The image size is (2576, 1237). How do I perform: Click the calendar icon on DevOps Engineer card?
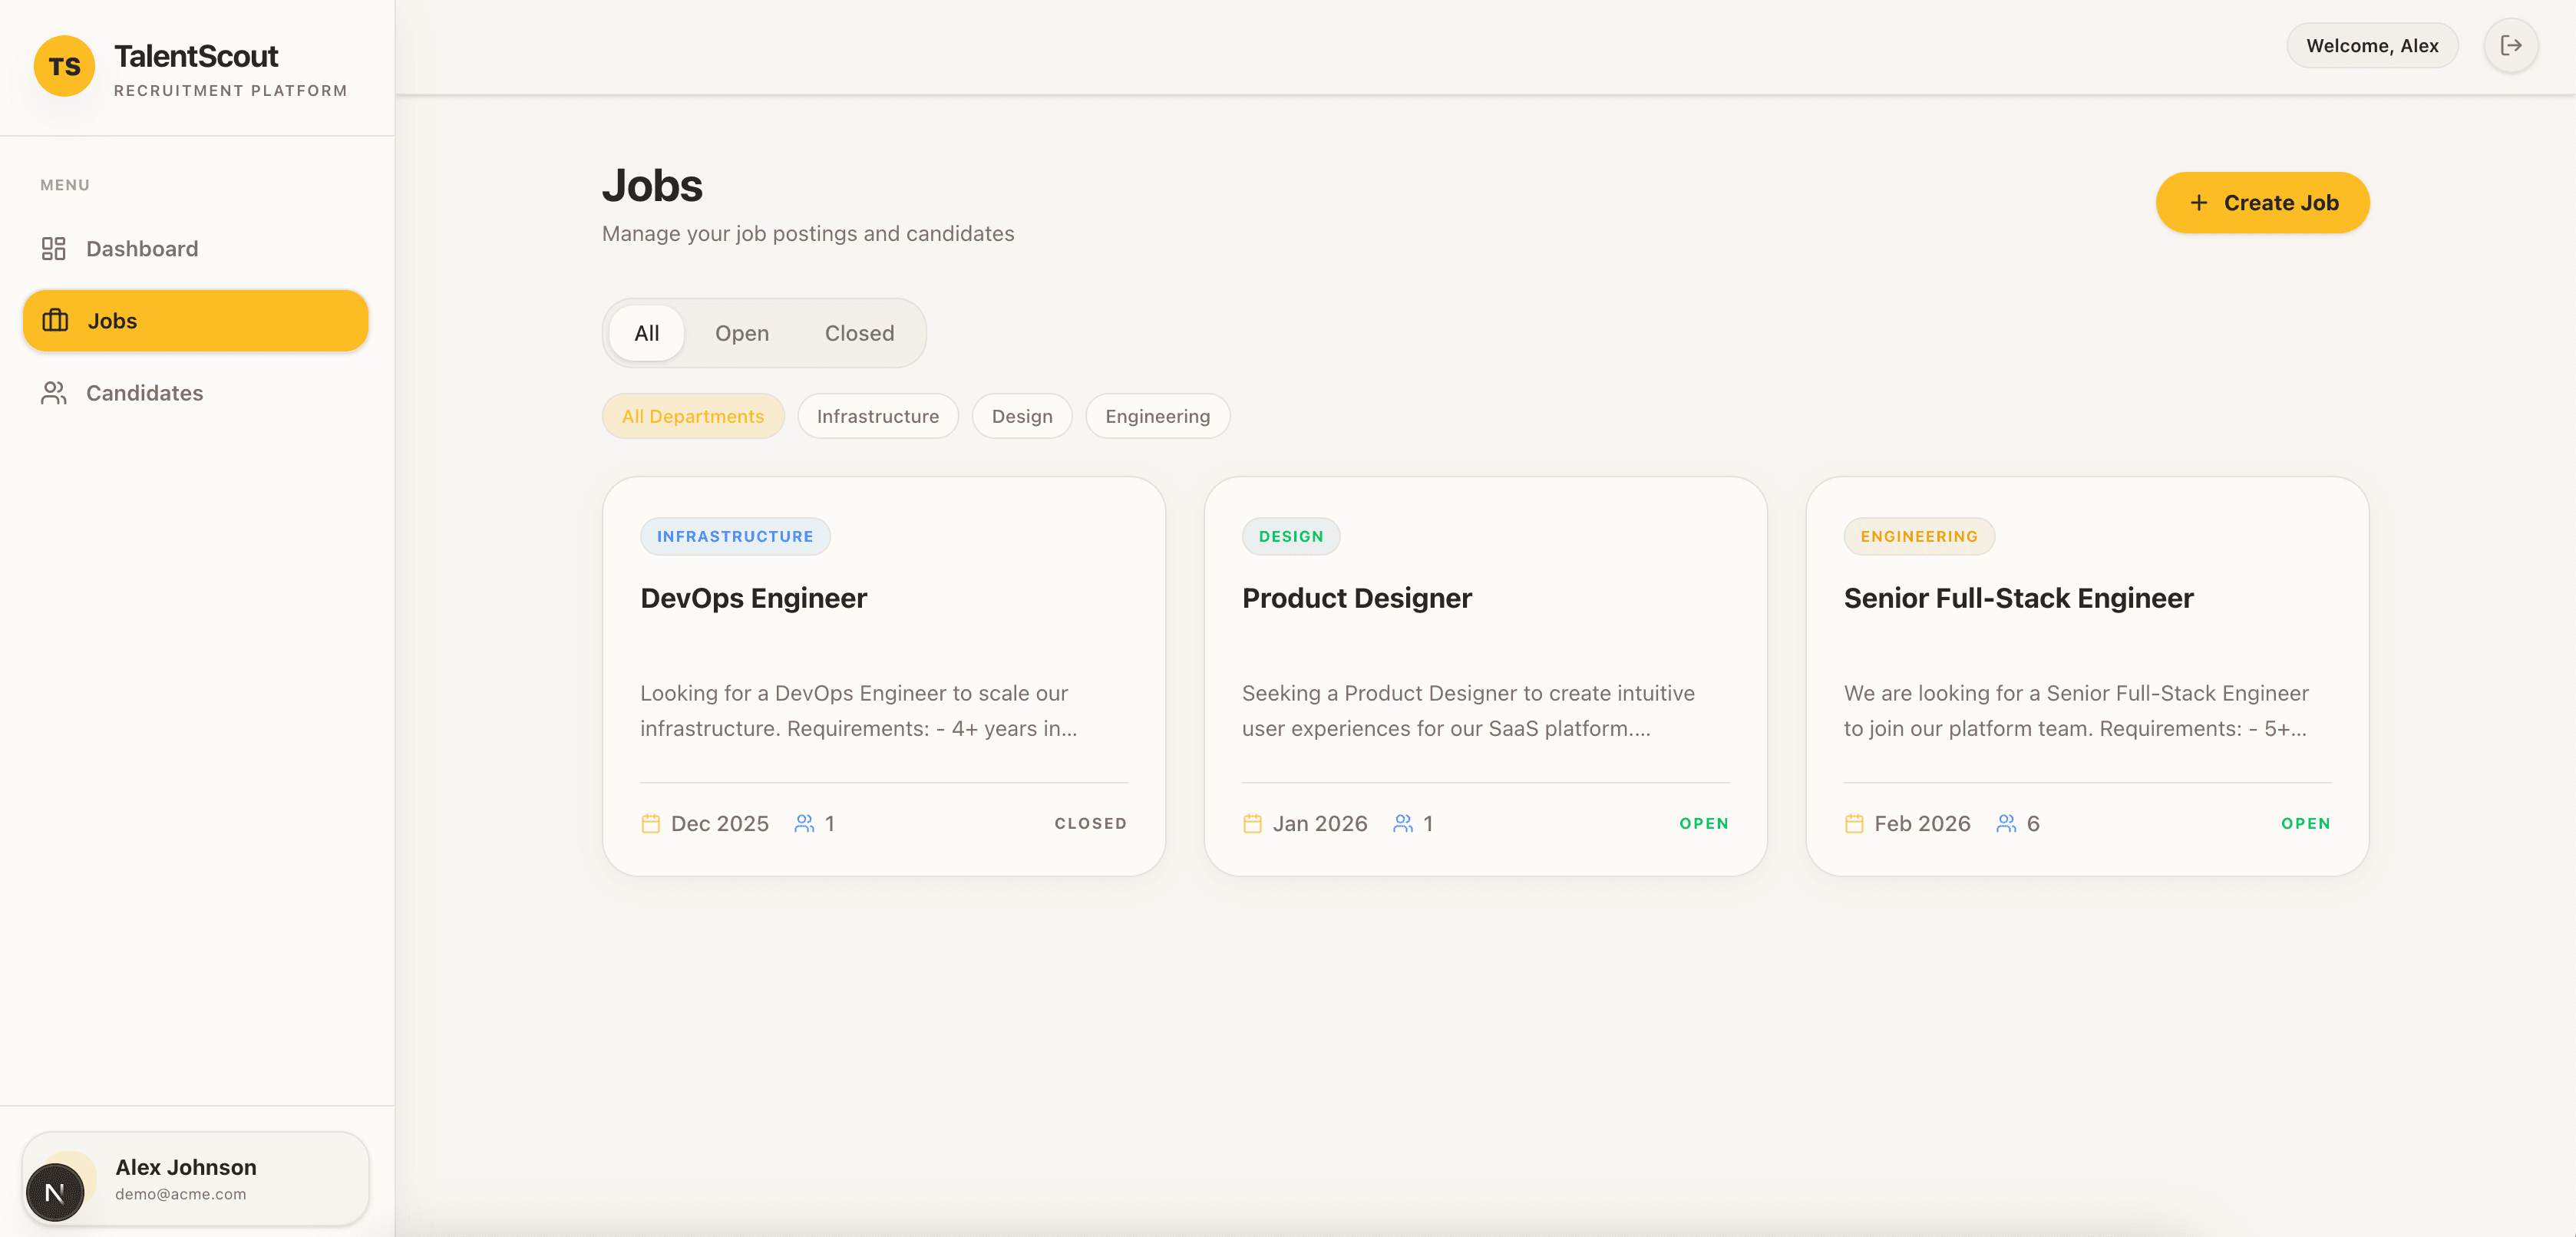click(651, 822)
